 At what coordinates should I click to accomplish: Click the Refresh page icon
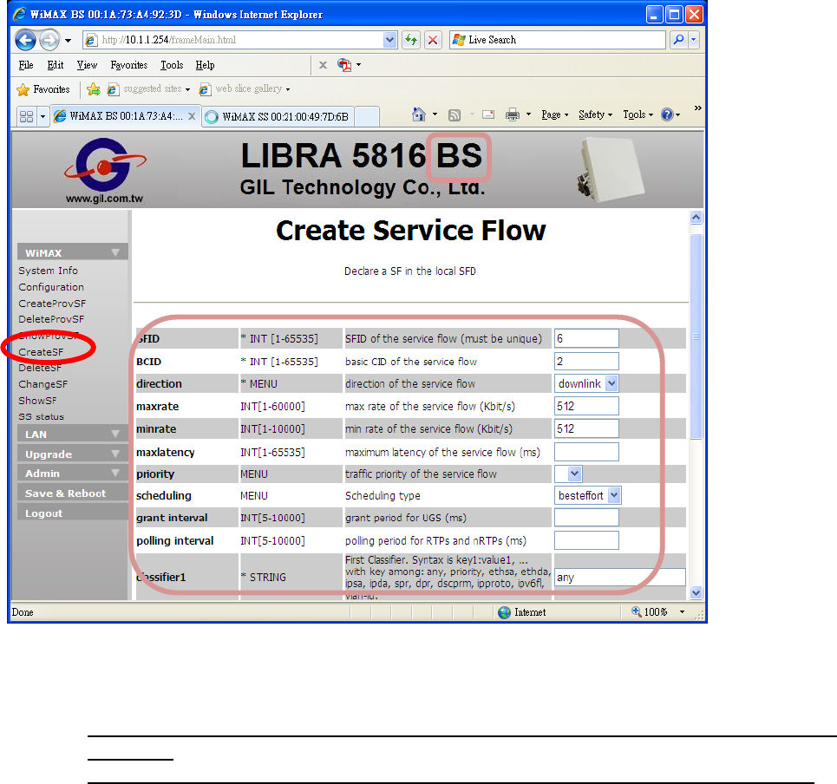tap(410, 40)
